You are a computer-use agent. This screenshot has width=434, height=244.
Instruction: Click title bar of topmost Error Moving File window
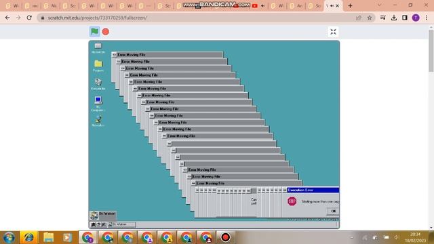[170, 55]
